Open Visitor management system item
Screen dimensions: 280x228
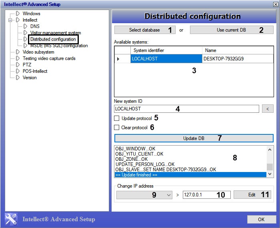tap(56, 33)
